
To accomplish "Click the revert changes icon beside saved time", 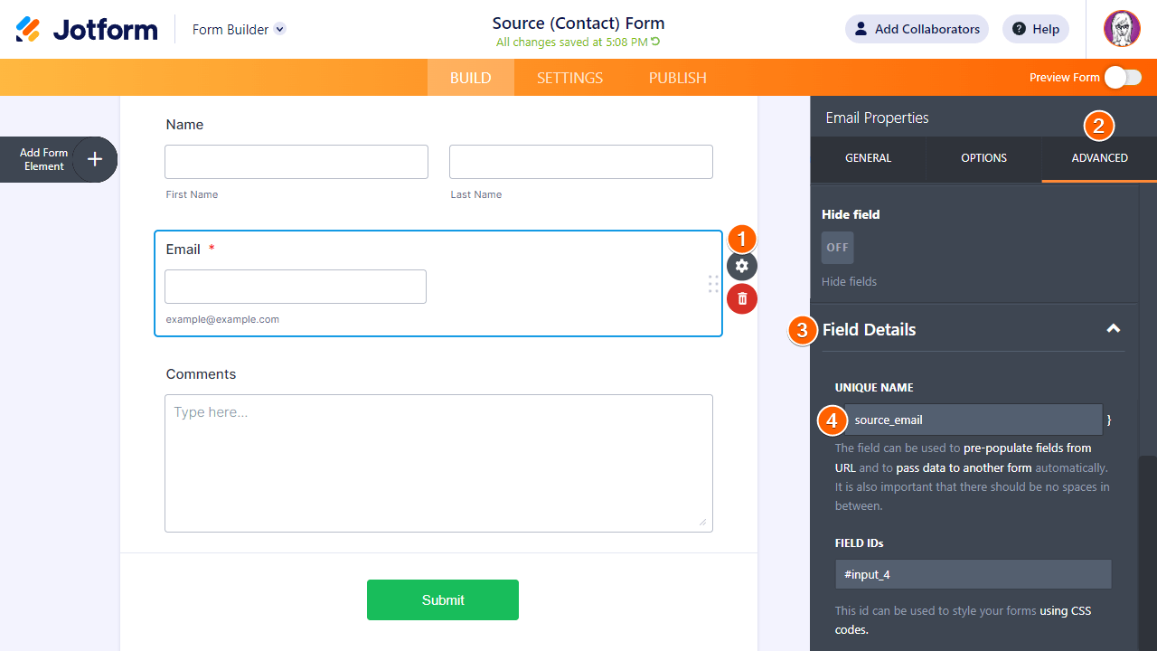I will point(656,42).
